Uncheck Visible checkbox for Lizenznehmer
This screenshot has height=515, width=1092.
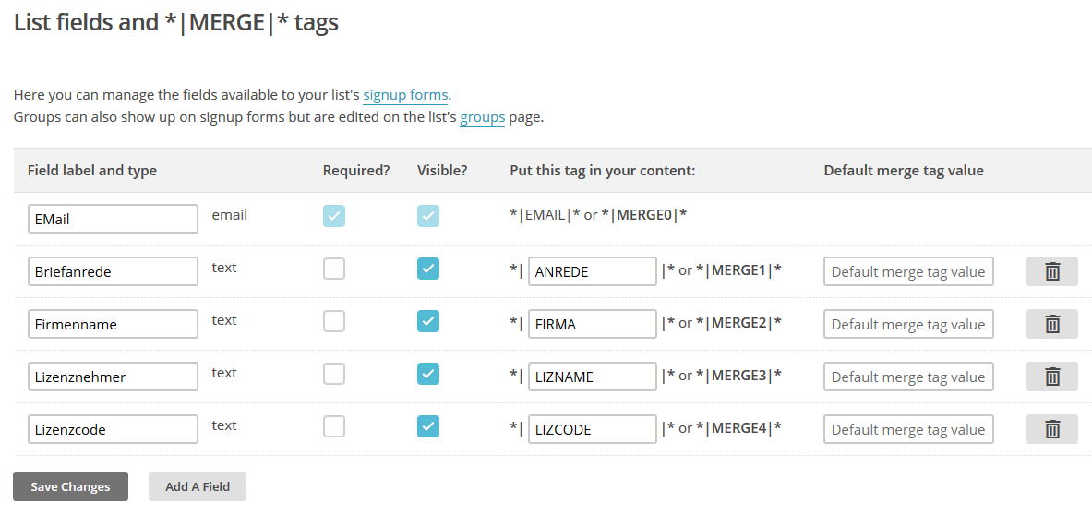pyautogui.click(x=428, y=374)
